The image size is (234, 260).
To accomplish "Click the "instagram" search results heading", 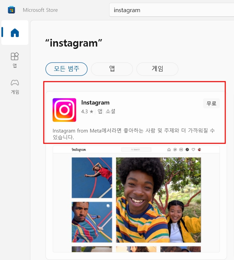I will coord(74,43).
